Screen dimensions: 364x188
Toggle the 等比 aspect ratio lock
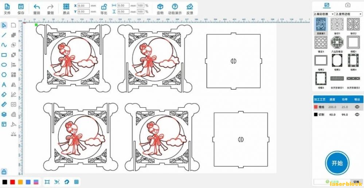coord(104,7)
